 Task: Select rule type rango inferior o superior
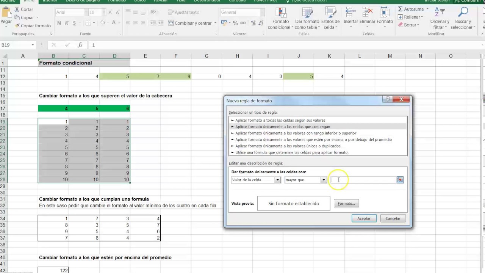[318, 133]
